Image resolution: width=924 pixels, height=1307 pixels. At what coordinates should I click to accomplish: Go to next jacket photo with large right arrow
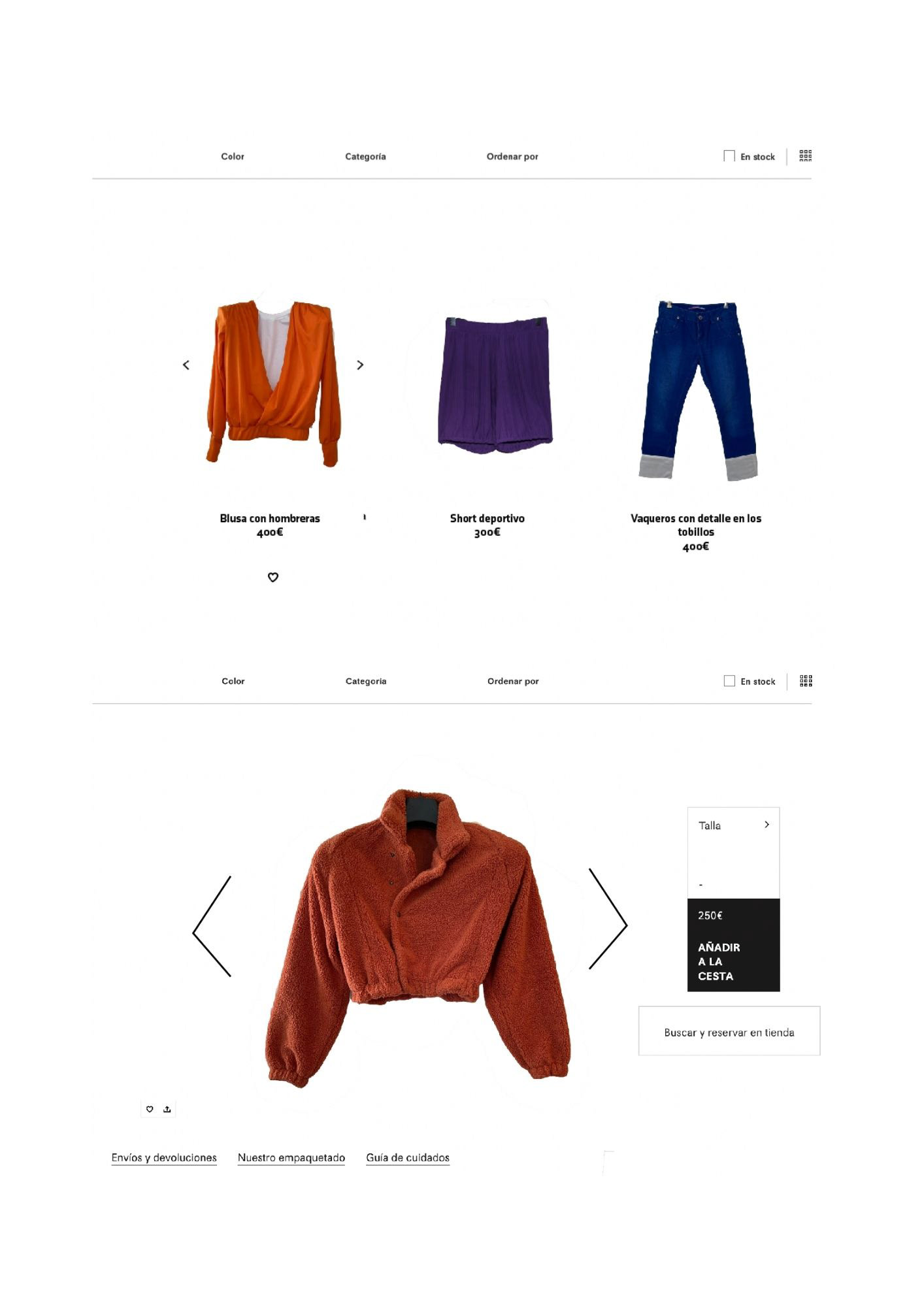(x=608, y=919)
